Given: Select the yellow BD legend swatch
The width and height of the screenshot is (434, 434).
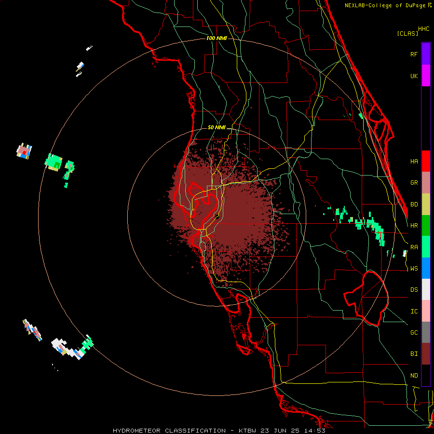Looking at the screenshot, I should 426,204.
